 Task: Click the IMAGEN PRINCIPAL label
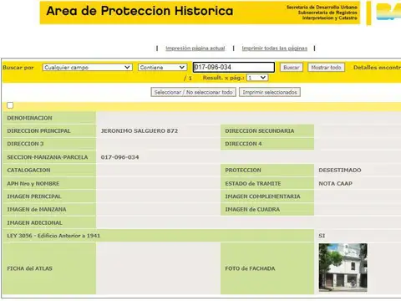pyautogui.click(x=34, y=196)
